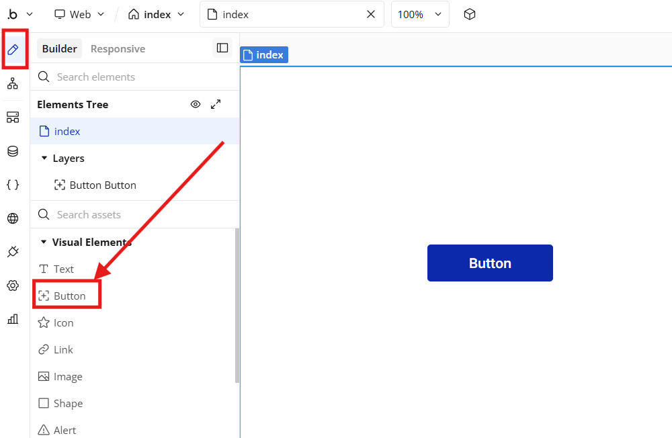
Task: Click the blue Button on canvas
Action: [x=490, y=263]
